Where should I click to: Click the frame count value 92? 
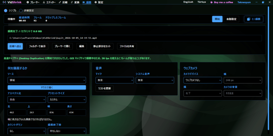point(35,21)
